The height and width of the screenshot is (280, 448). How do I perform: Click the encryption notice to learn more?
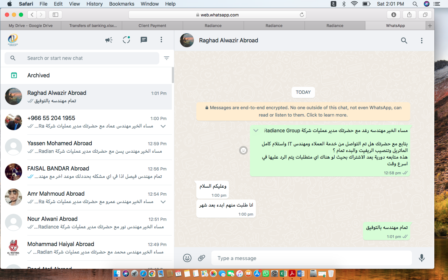pos(303,111)
